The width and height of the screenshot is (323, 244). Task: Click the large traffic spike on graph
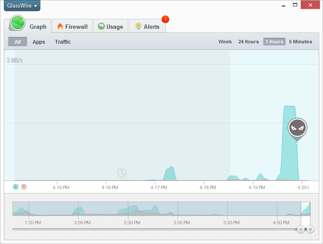point(289,143)
